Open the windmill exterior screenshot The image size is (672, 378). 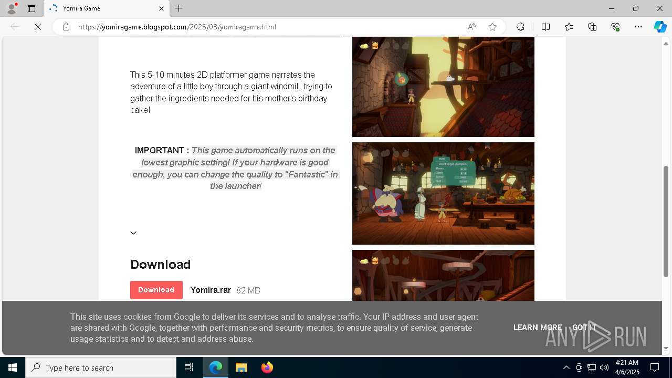443,87
